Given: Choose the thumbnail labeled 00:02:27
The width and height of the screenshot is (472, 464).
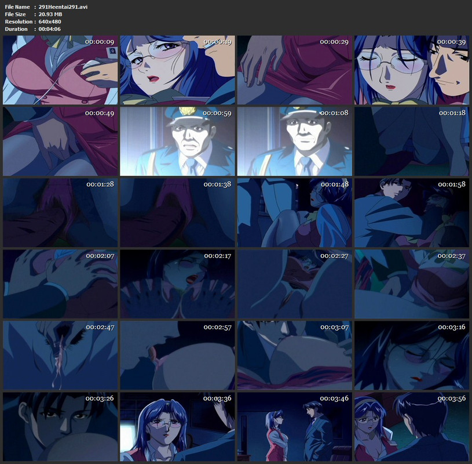Looking at the screenshot, I should [295, 284].
